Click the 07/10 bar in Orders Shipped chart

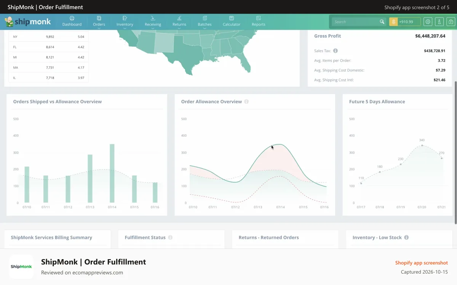point(27,184)
